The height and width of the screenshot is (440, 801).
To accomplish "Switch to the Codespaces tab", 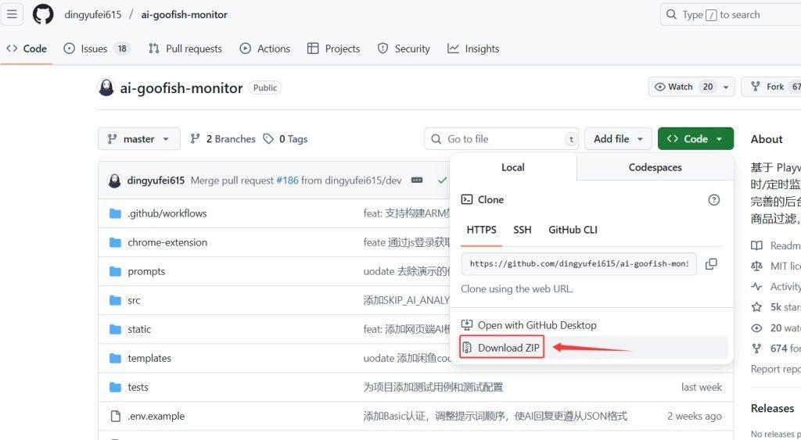I will click(655, 167).
